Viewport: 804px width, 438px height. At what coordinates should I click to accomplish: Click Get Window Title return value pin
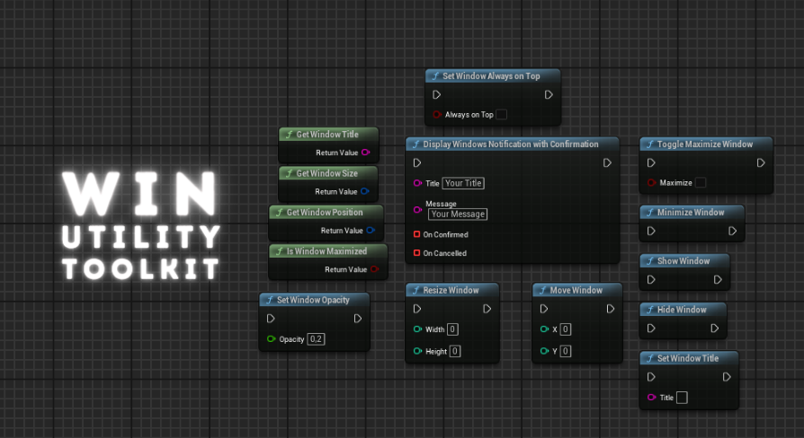click(x=365, y=153)
